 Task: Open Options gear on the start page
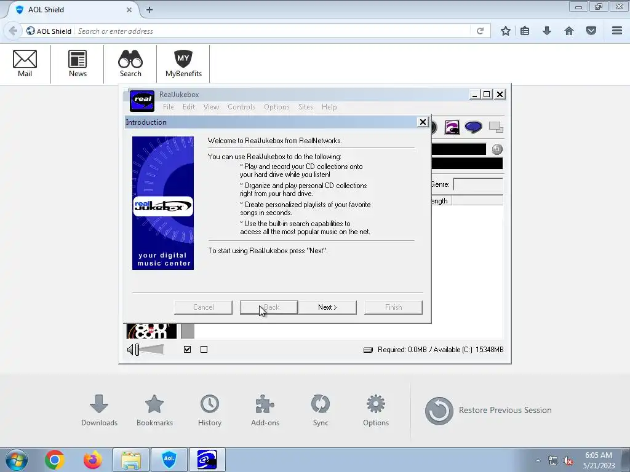coord(376,410)
